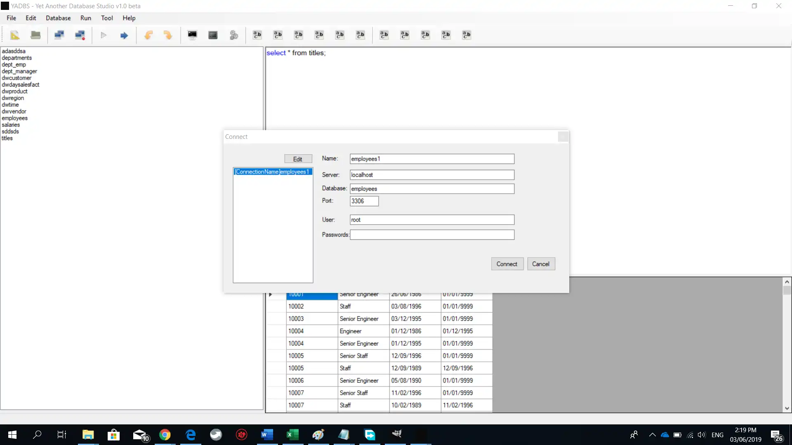Click the gray play run icon
Viewport: 792px width, 445px height.
point(104,35)
